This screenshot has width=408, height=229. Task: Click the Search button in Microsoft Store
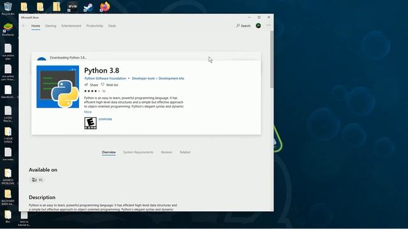coord(244,25)
